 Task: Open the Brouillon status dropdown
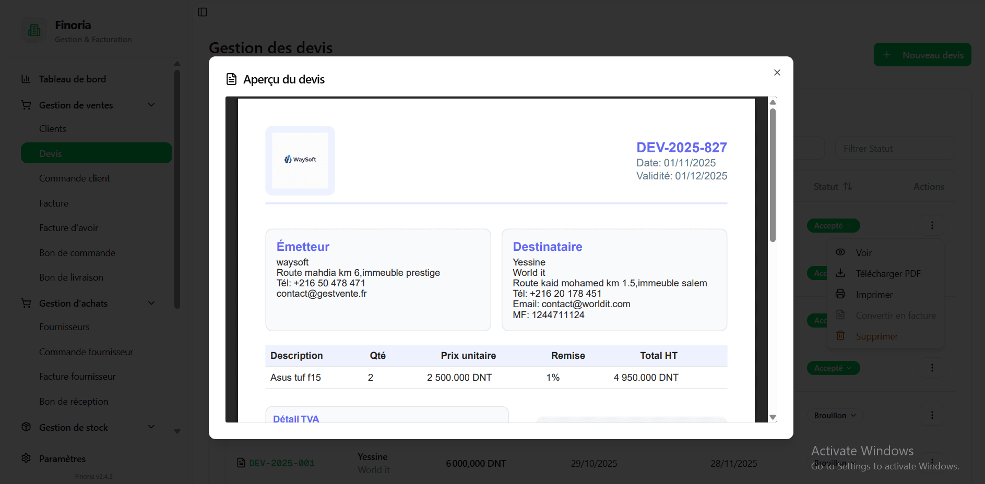point(835,415)
